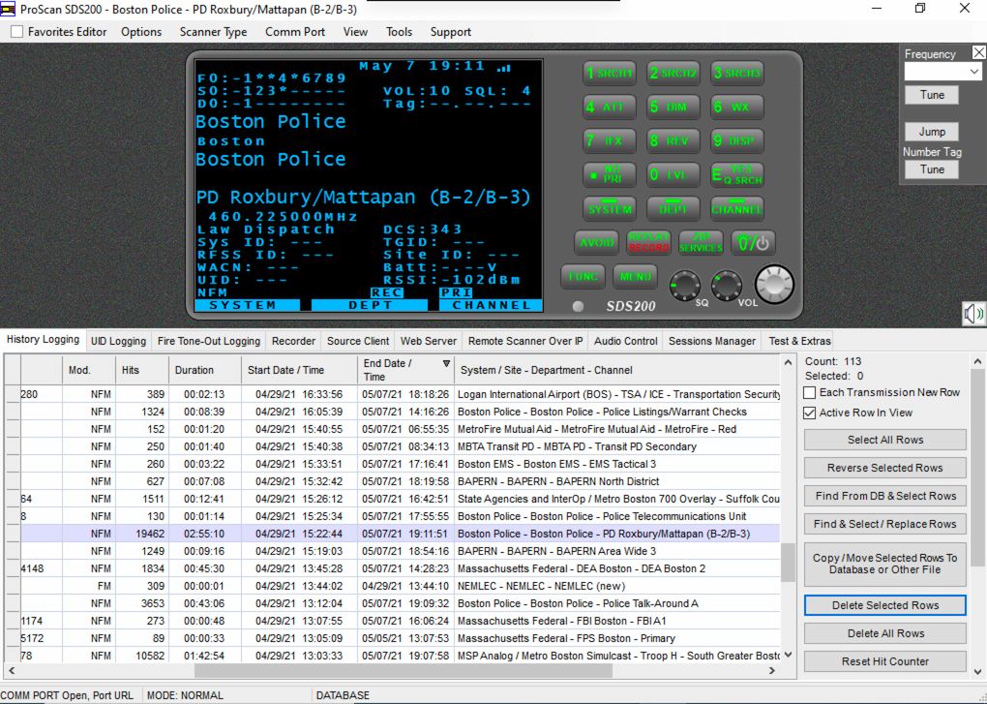Viewport: 987px width, 704px height.
Task: Click the Select All Rows button
Action: pyautogui.click(x=883, y=440)
